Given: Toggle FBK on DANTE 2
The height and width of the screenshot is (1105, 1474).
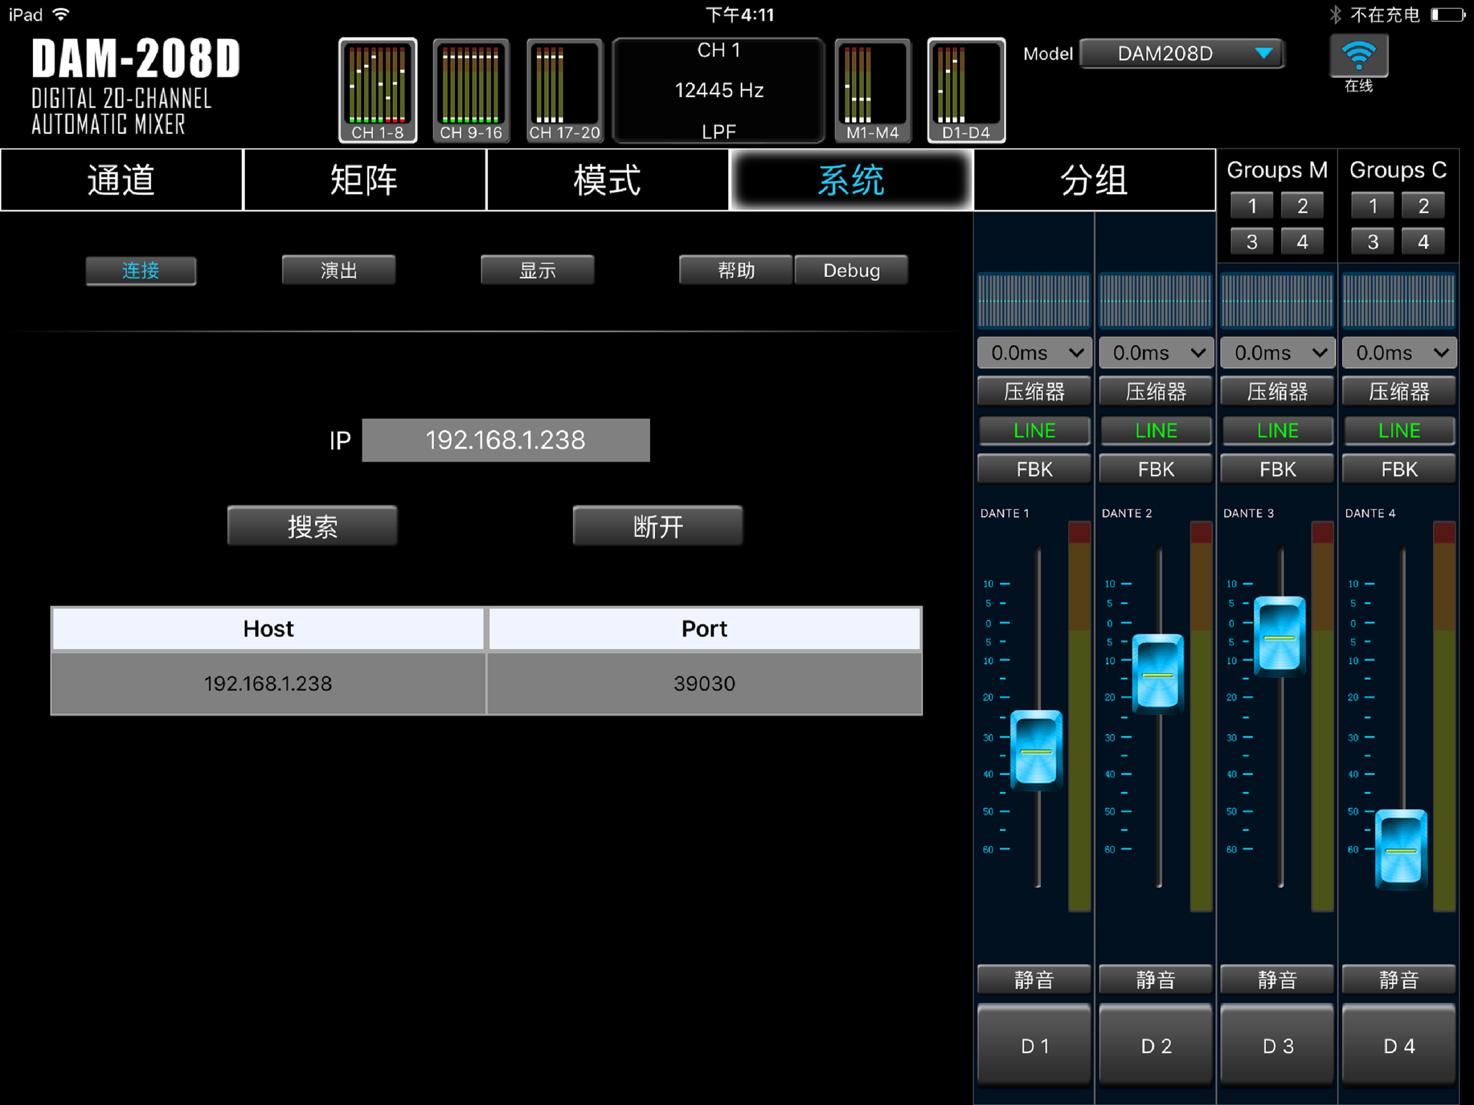Looking at the screenshot, I should (x=1156, y=469).
